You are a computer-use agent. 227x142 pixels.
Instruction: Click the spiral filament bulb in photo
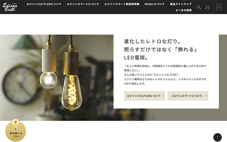(x=72, y=92)
